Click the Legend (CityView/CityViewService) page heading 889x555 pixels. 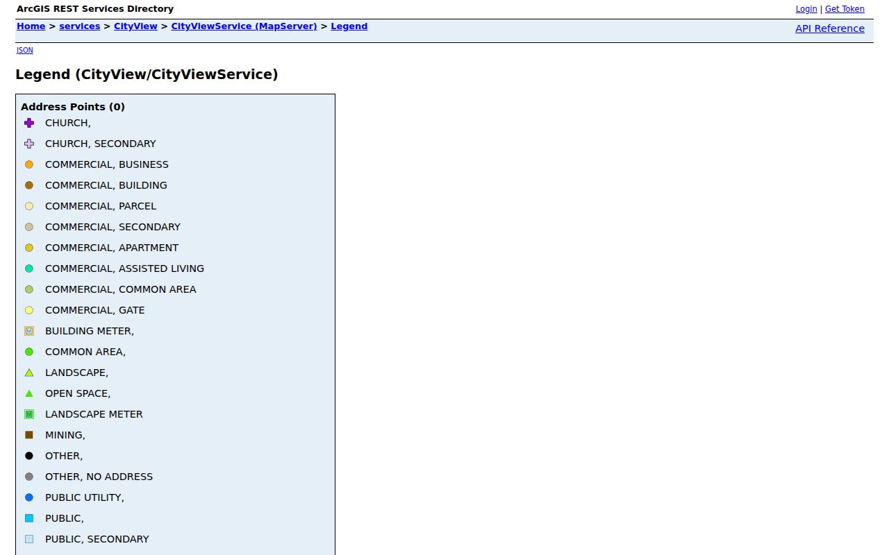click(x=147, y=74)
